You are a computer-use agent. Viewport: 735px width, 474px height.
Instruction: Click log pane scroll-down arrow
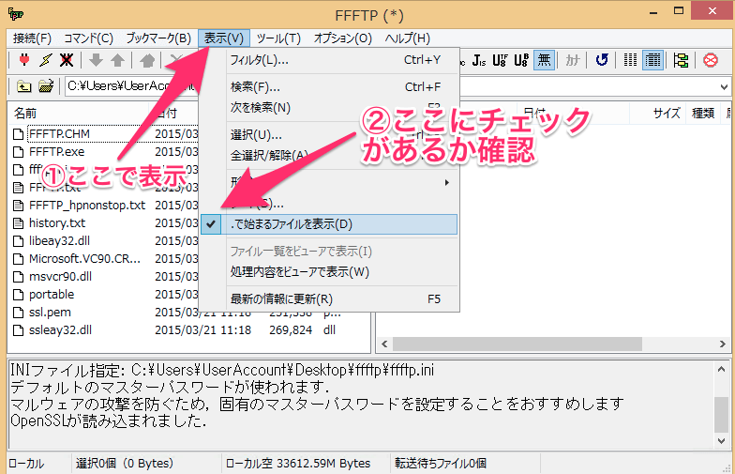pos(721,441)
